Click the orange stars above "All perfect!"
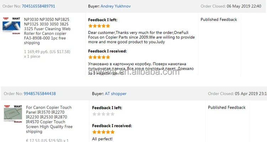Viewport: 267px width, 142px height. 103,132
